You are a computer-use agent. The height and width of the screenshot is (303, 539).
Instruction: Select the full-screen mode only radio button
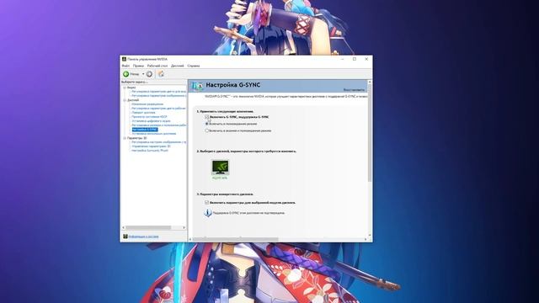point(206,124)
